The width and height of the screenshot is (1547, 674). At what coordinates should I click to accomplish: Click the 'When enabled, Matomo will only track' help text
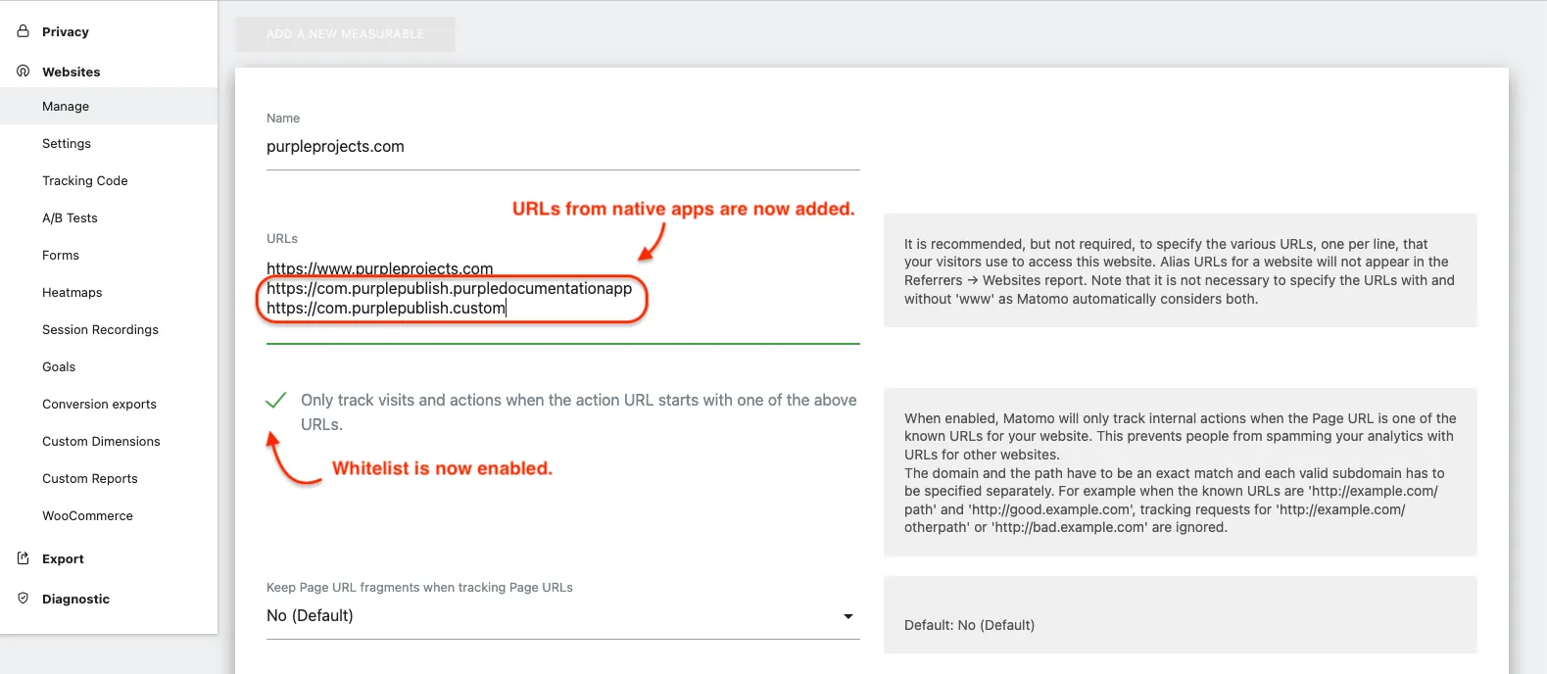1181,472
